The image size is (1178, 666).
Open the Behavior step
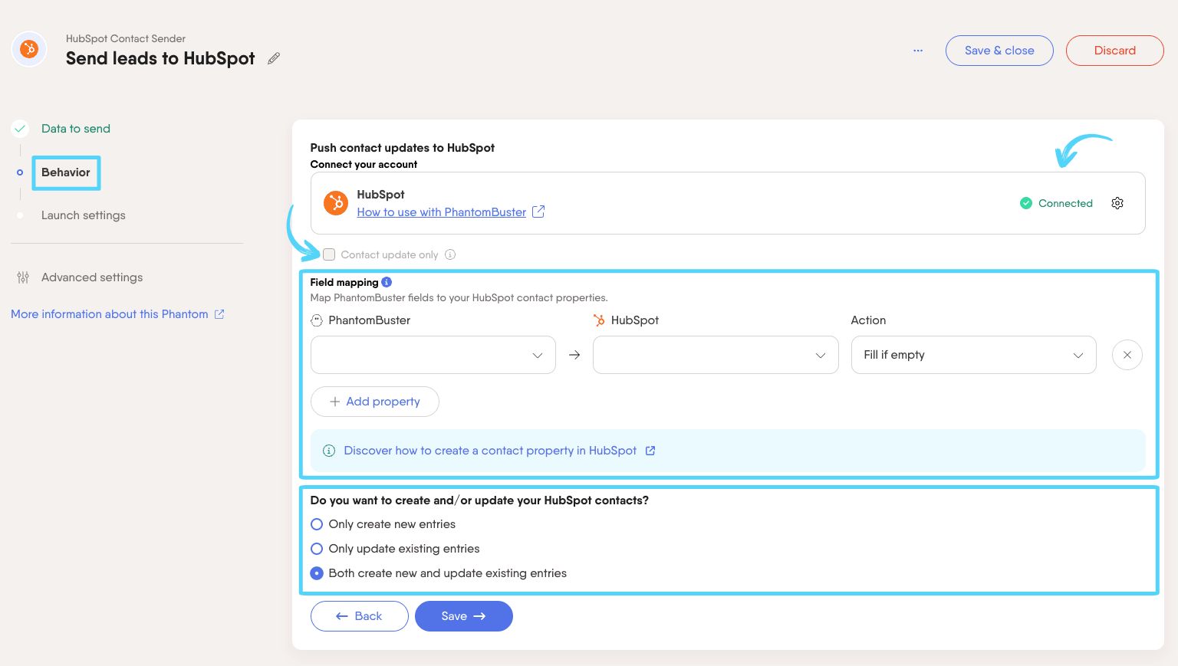(x=66, y=172)
